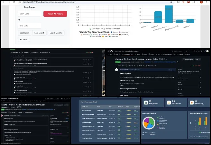
Task: Open Labels gear in sireesha PR sidebar
Action: 200,82
